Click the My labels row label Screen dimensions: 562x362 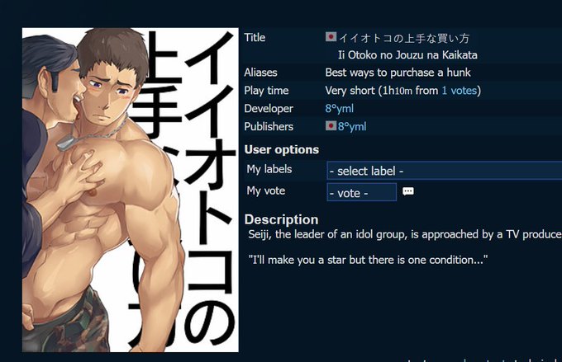[x=269, y=169]
